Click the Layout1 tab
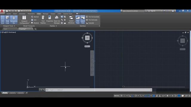 pyautogui.click(x=13, y=93)
